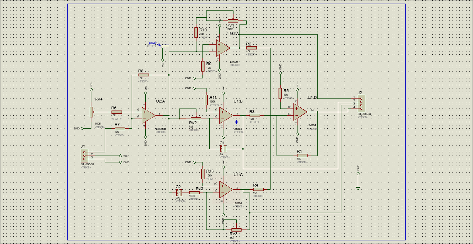Viewport: 473px width, 244px height.
Task: Select capacitor C2 22u symbol
Action: tap(179, 193)
